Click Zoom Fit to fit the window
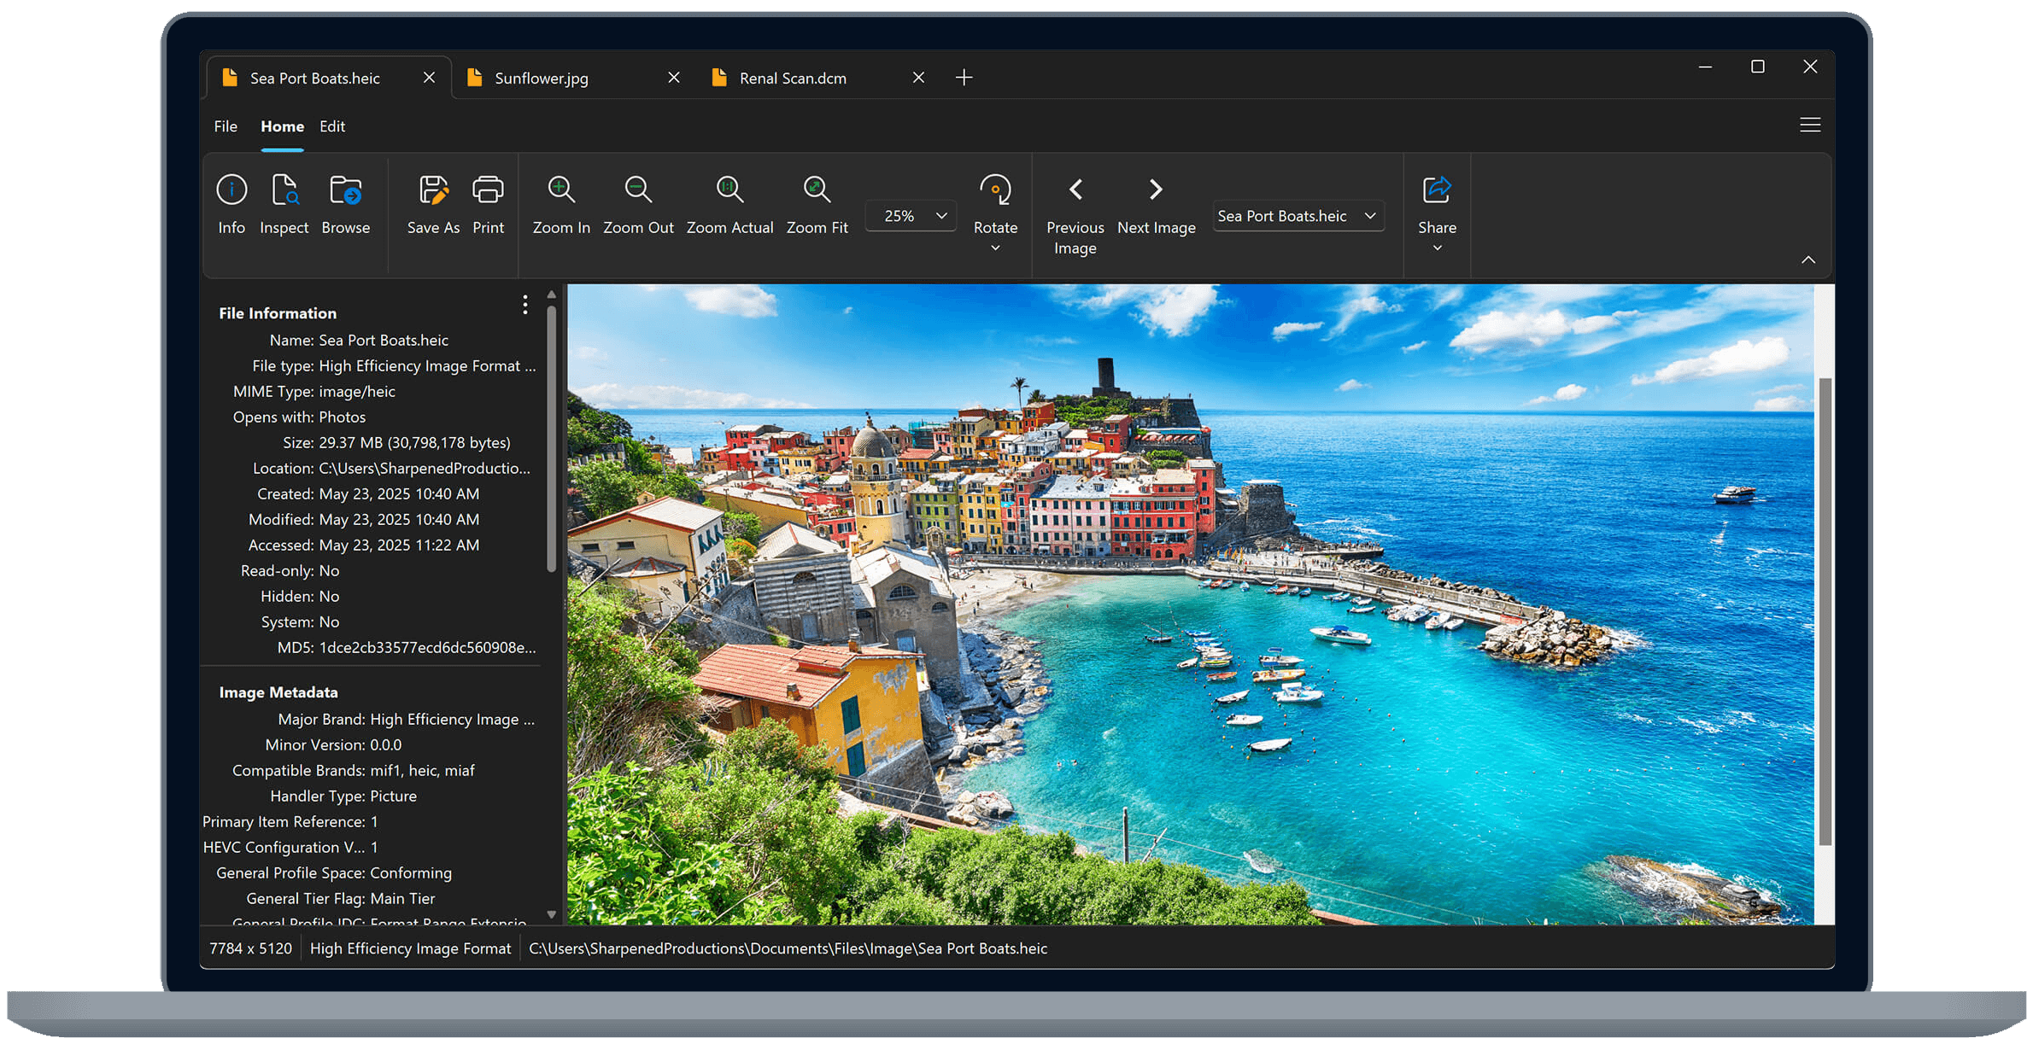Image resolution: width=2033 pixels, height=1050 pixels. 816,205
